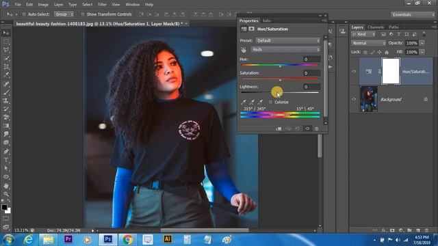
Task: Toggle the Auto-Select checkbox
Action: point(24,14)
